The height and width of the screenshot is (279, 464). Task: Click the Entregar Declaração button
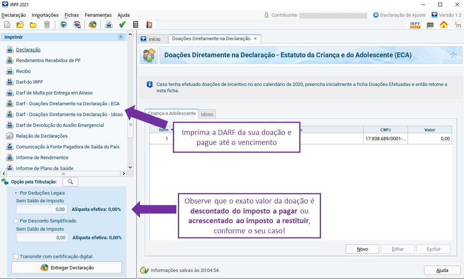[67, 267]
